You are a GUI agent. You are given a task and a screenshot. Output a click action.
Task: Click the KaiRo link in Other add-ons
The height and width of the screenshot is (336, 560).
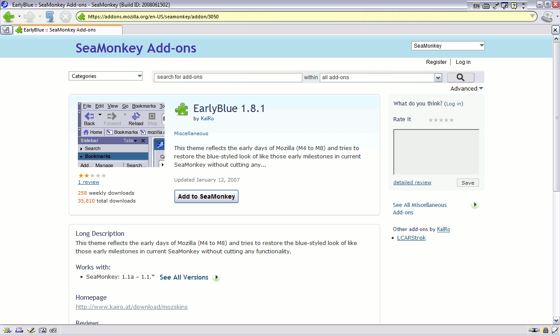click(444, 229)
